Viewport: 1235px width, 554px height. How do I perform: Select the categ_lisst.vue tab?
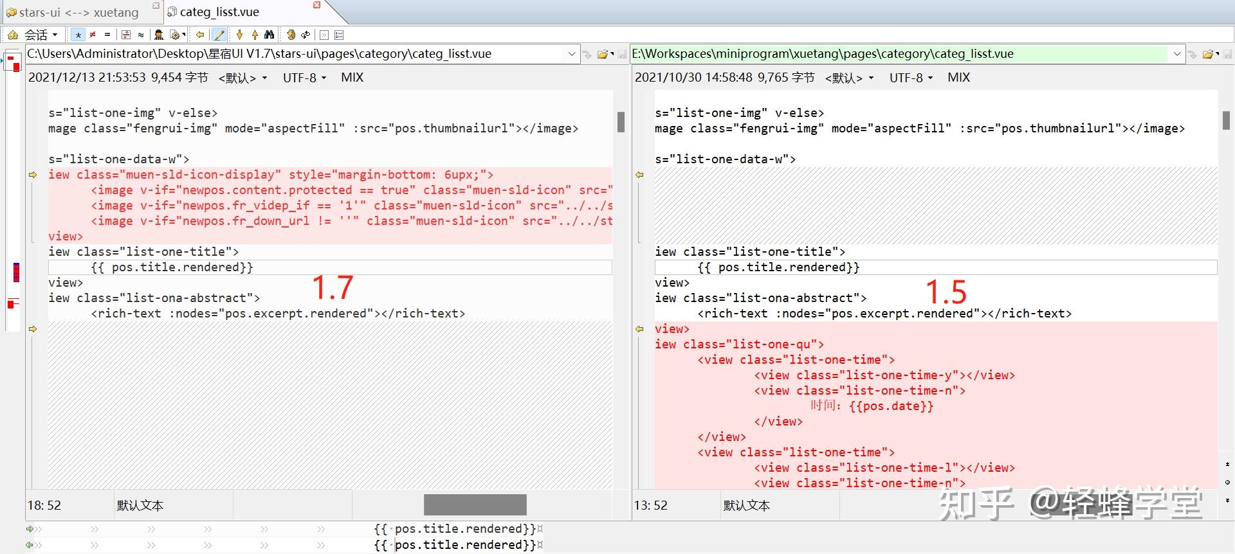(219, 12)
